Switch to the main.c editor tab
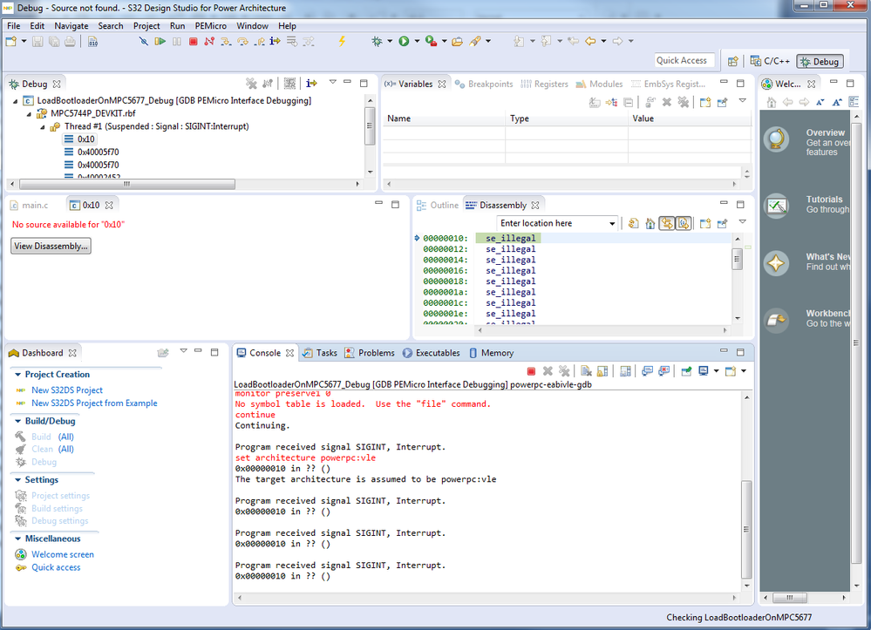 click(30, 206)
